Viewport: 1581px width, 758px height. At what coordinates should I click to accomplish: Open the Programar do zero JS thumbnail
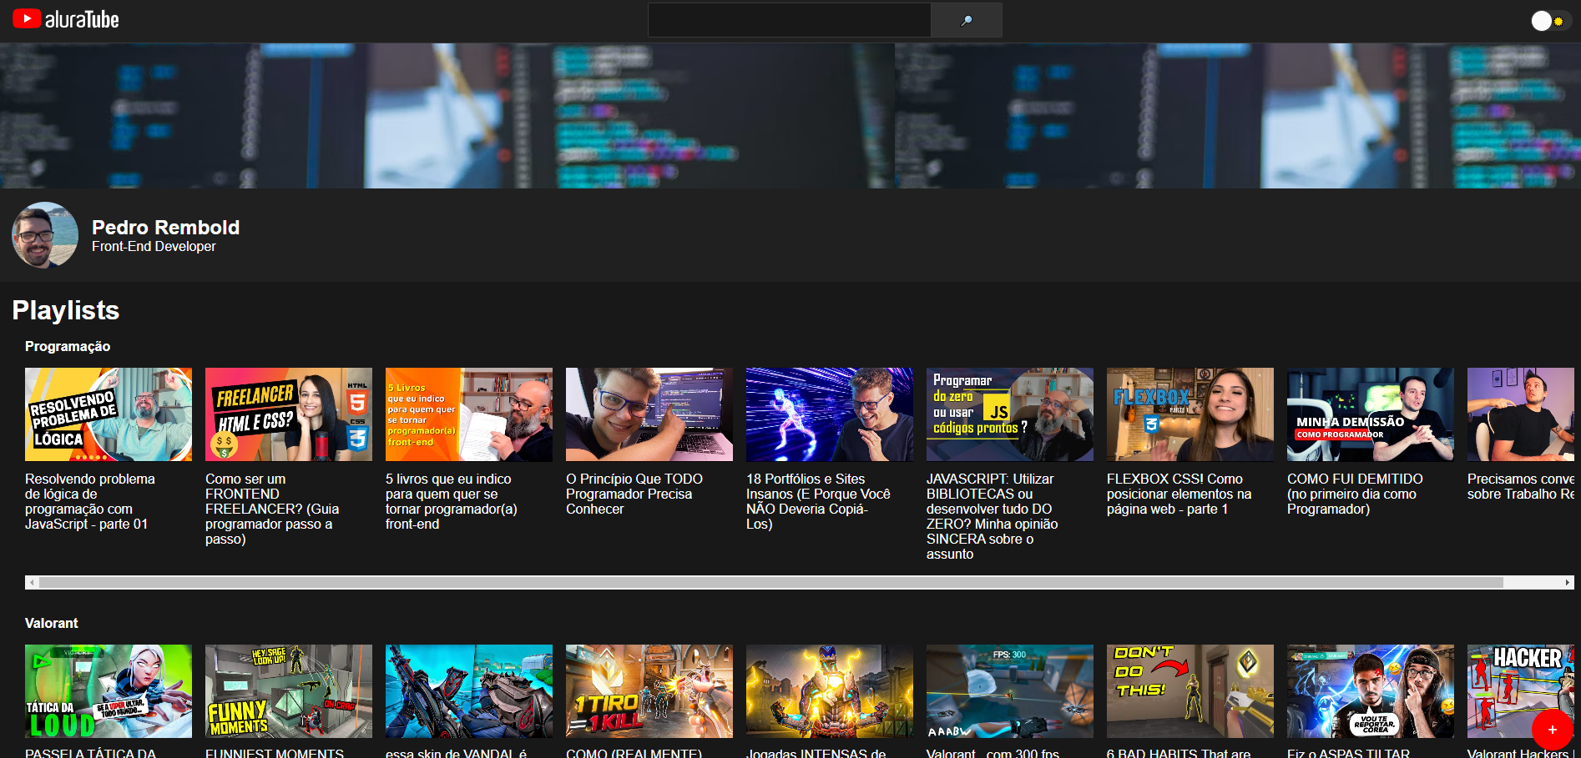pyautogui.click(x=1010, y=414)
